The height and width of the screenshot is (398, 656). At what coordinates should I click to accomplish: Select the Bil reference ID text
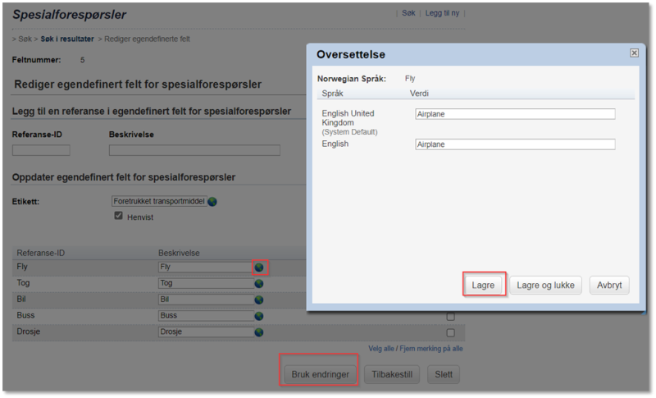21,299
